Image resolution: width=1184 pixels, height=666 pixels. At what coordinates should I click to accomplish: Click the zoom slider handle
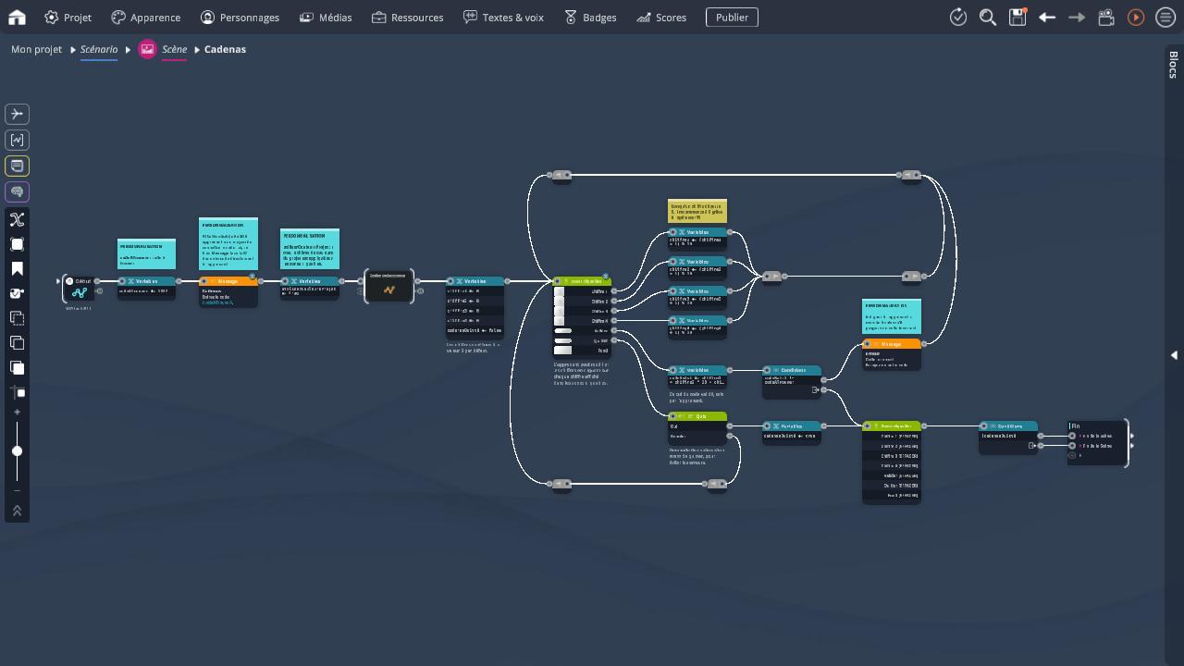[17, 451]
